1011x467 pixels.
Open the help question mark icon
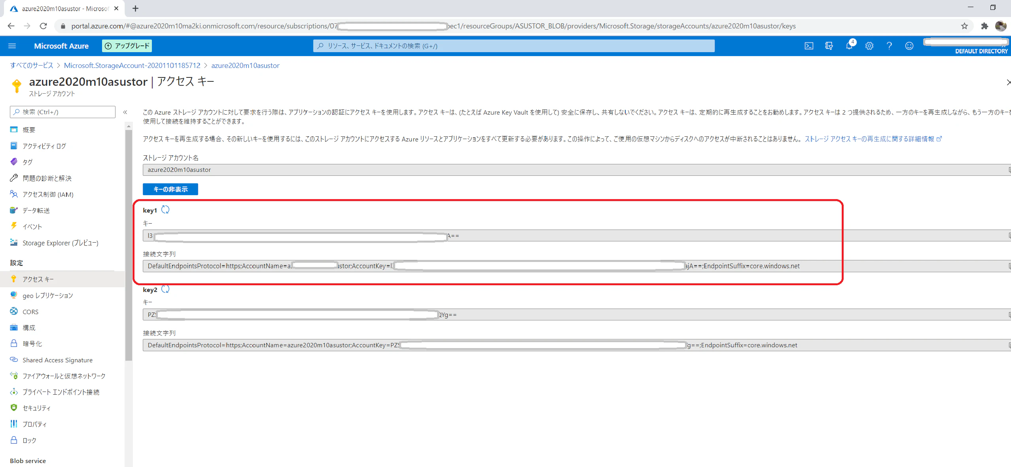[x=889, y=46]
